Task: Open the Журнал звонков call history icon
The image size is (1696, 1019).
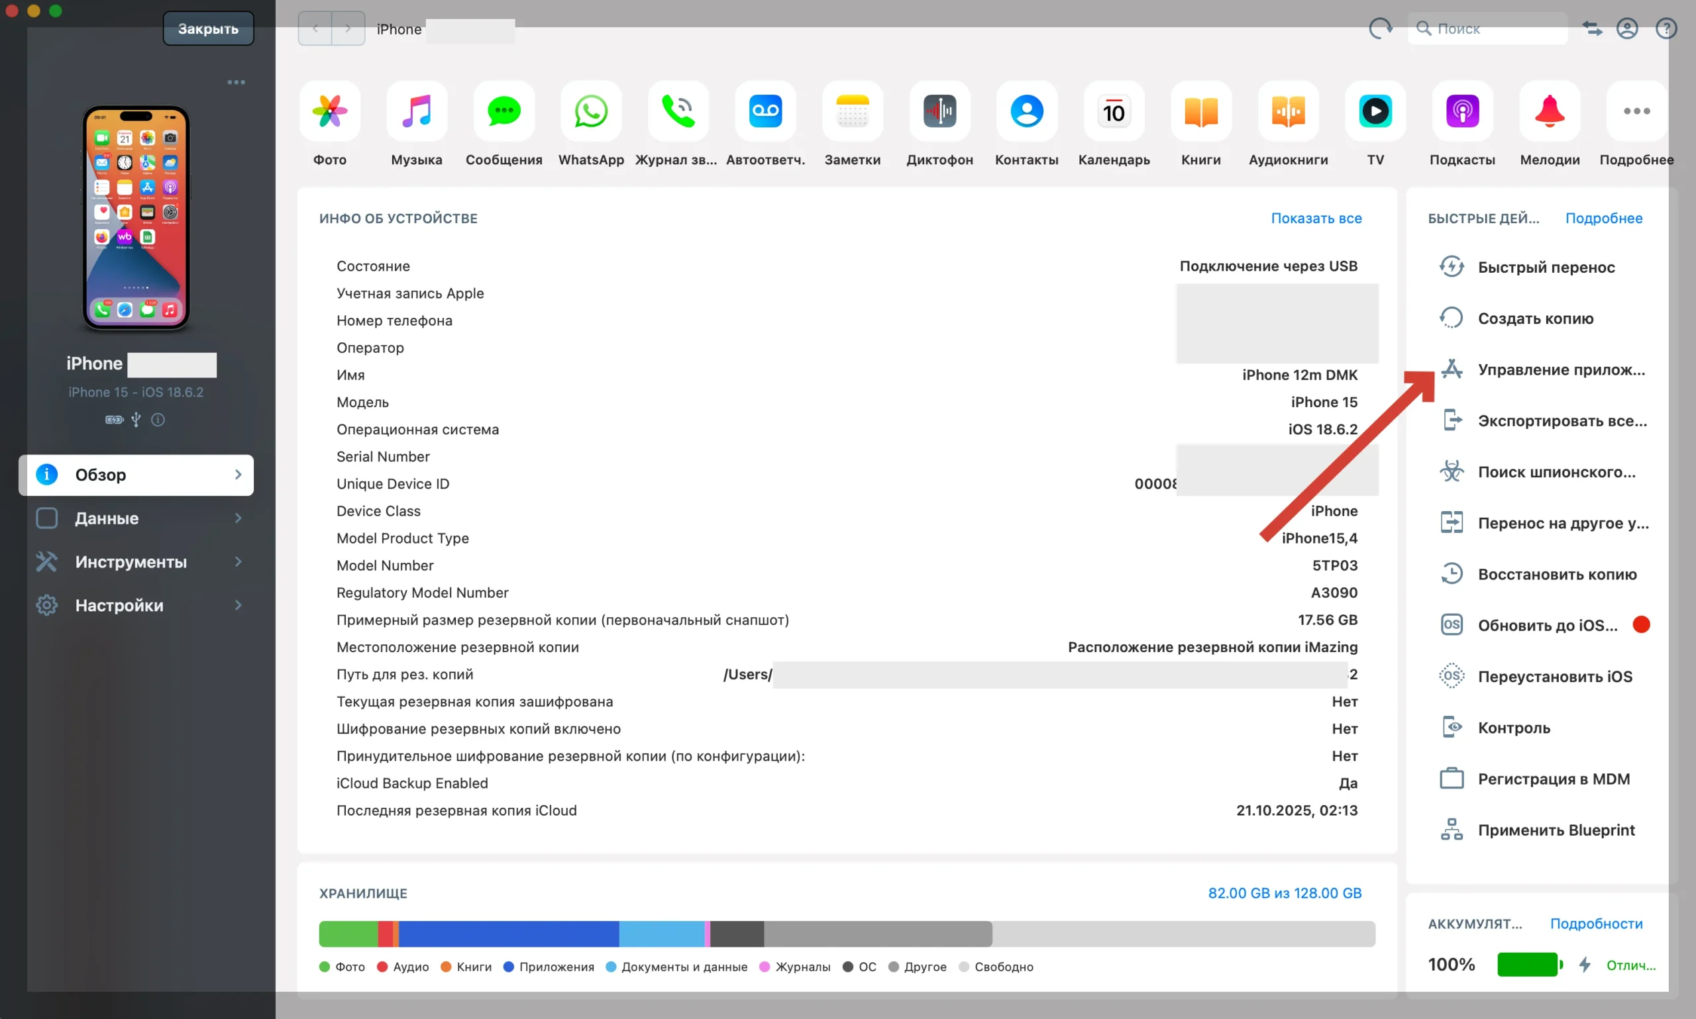Action: pos(678,111)
